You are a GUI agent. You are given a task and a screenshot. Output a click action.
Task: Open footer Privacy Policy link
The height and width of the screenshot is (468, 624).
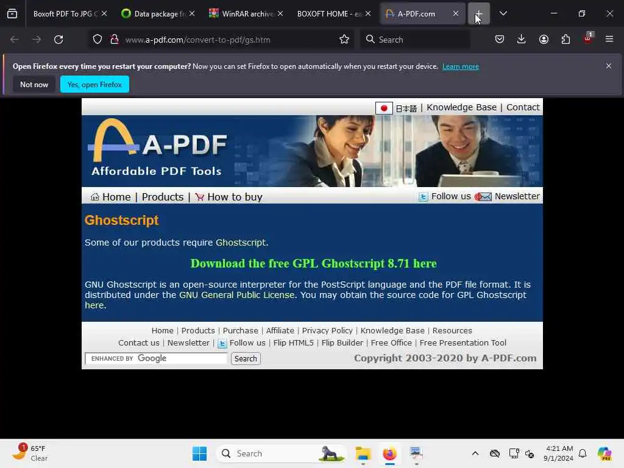327,331
